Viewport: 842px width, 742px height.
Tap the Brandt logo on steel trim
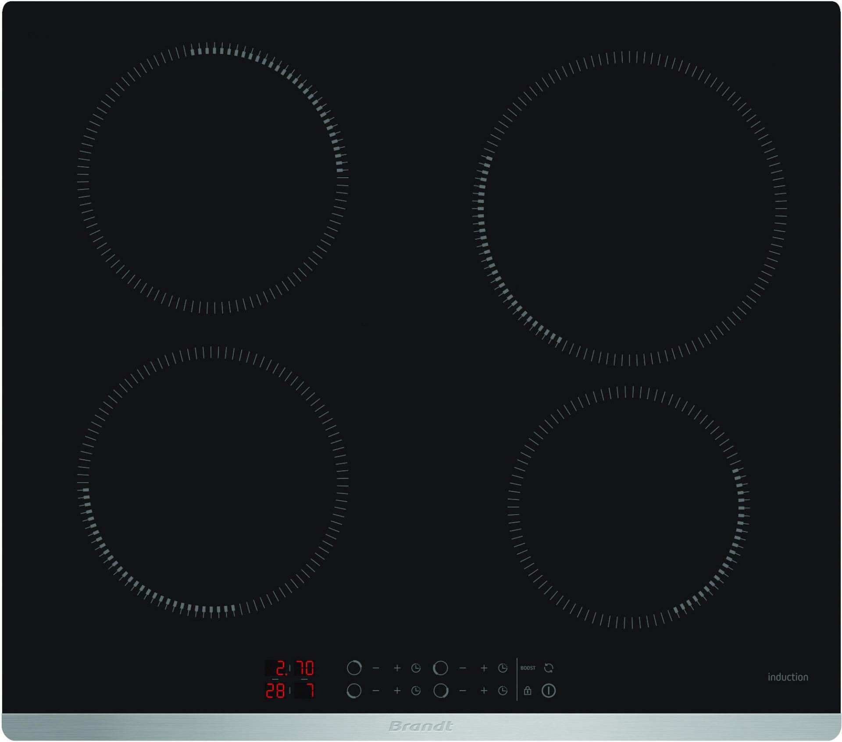(x=421, y=726)
